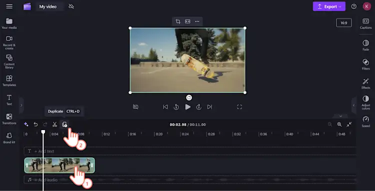The height and width of the screenshot is (191, 375).
Task: Open the Speed panel
Action: tap(365, 121)
